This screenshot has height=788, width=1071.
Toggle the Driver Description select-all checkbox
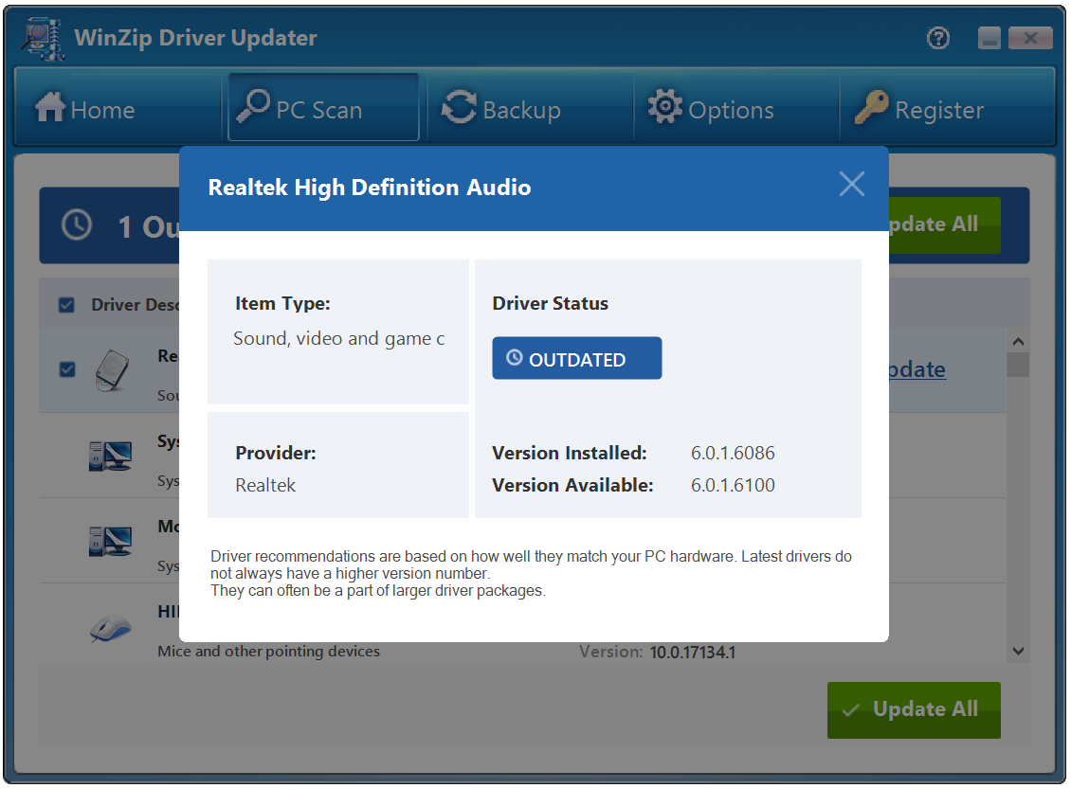coord(66,305)
